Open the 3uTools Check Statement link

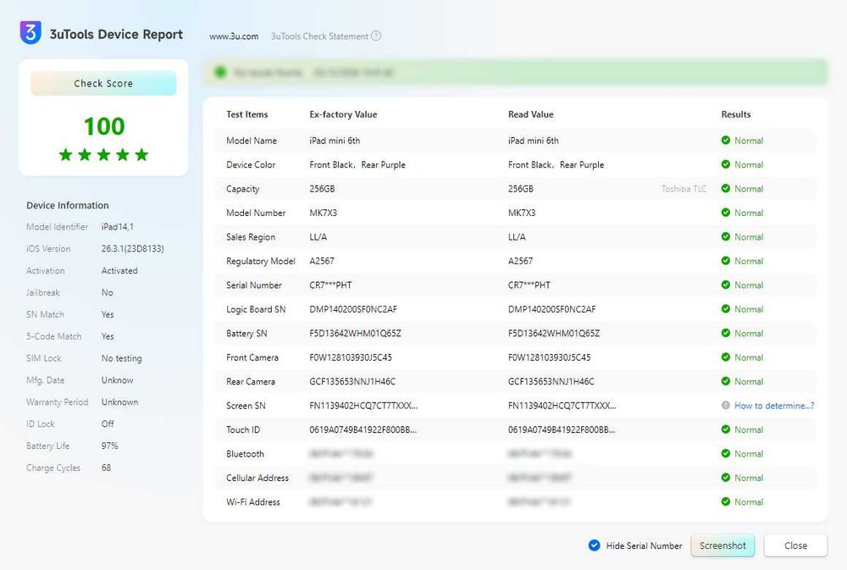319,36
